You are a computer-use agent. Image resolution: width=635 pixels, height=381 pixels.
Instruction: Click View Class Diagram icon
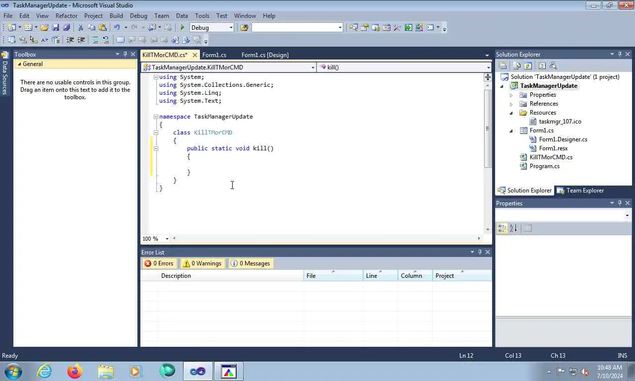(553, 65)
